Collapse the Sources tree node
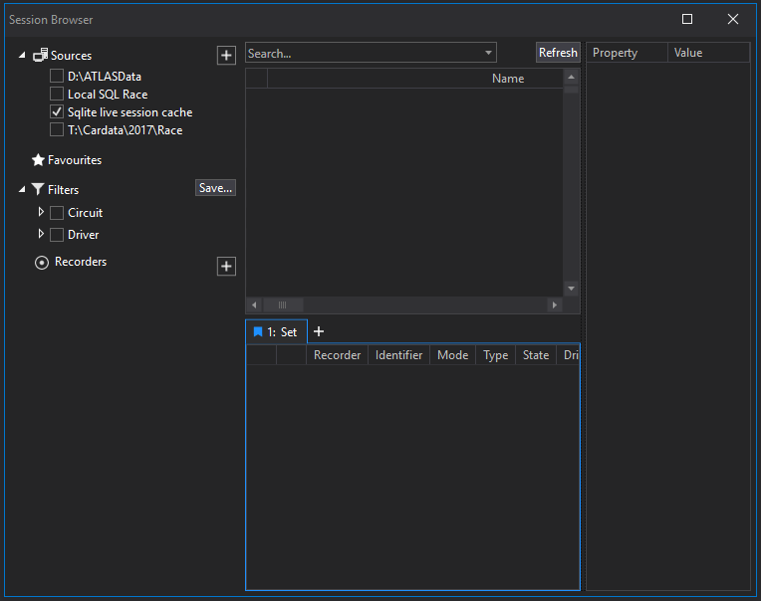The image size is (761, 601). point(22,56)
